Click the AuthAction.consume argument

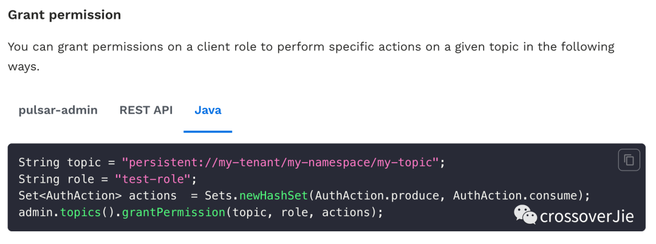(x=514, y=195)
